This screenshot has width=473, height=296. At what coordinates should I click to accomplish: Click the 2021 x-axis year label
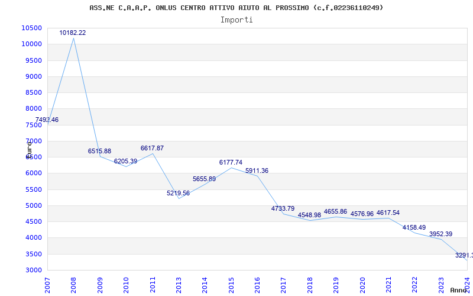(x=388, y=285)
